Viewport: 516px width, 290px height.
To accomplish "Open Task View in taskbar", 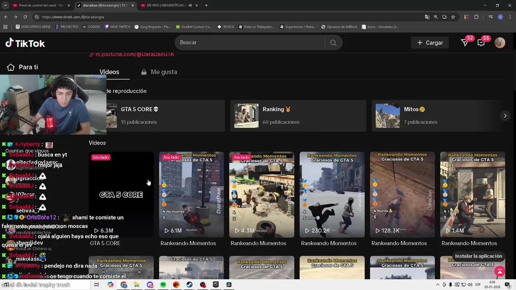I will (97, 285).
